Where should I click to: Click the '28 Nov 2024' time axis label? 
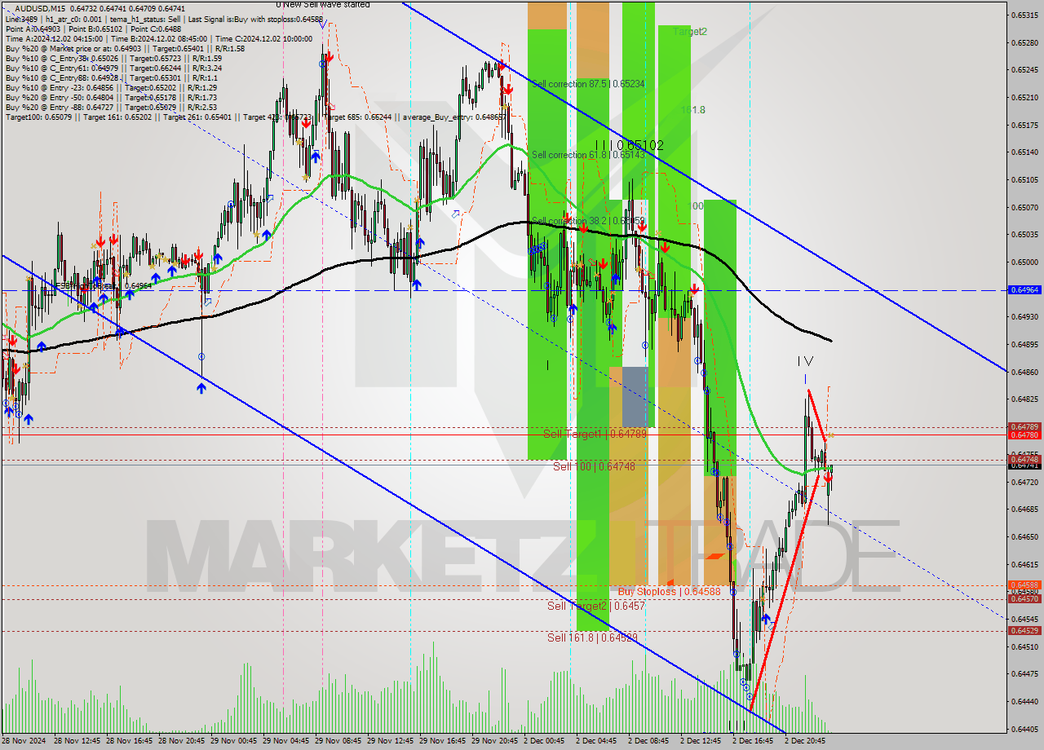point(24,741)
